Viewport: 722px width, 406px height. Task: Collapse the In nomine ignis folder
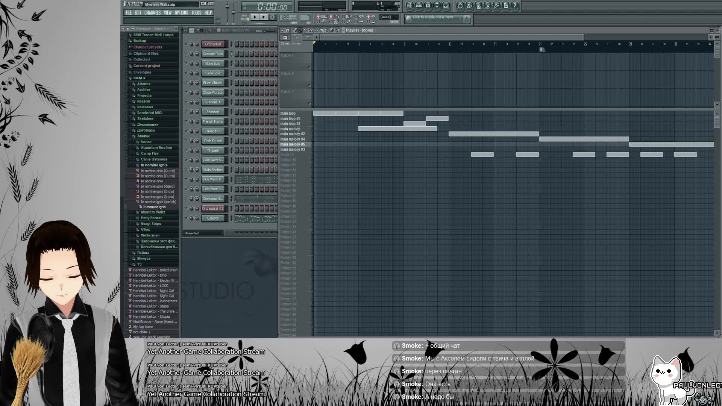(x=154, y=165)
